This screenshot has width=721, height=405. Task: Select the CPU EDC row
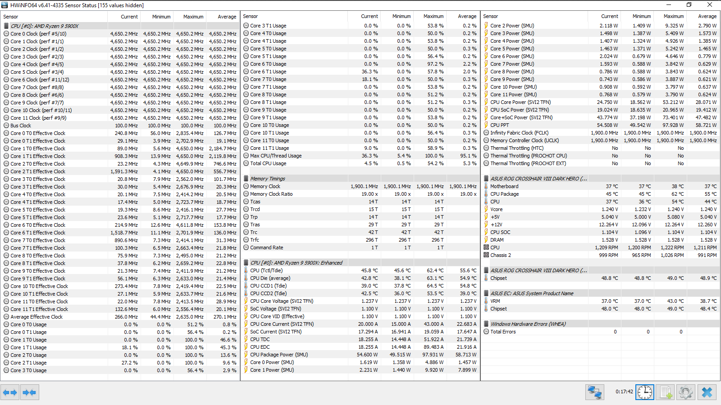point(360,347)
